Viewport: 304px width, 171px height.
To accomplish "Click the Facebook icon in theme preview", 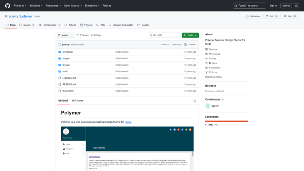I will point(171,130).
